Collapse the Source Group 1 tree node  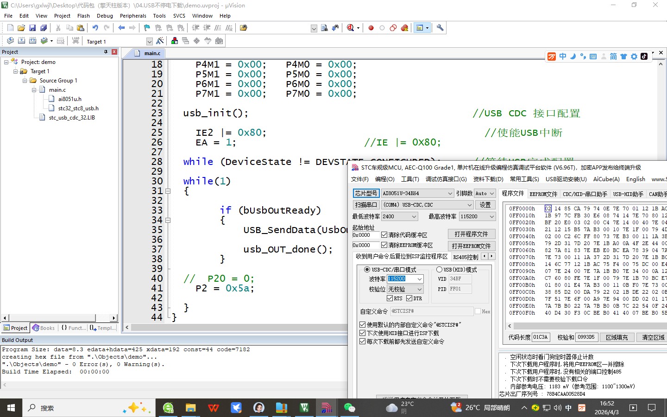pos(25,81)
